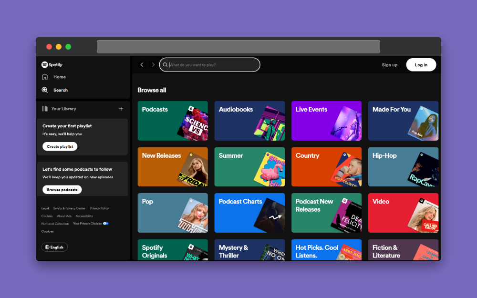This screenshot has width=477, height=298.
Task: Click the yellow minimize window button
Action: tap(59, 47)
